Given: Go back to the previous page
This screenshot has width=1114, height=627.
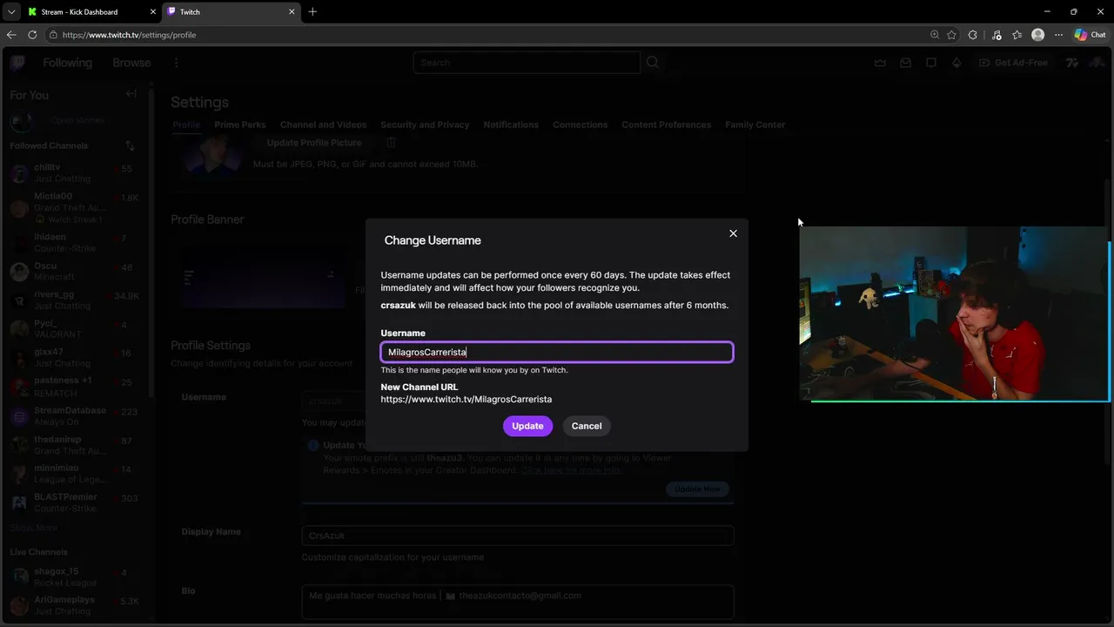Looking at the screenshot, I should pyautogui.click(x=11, y=35).
